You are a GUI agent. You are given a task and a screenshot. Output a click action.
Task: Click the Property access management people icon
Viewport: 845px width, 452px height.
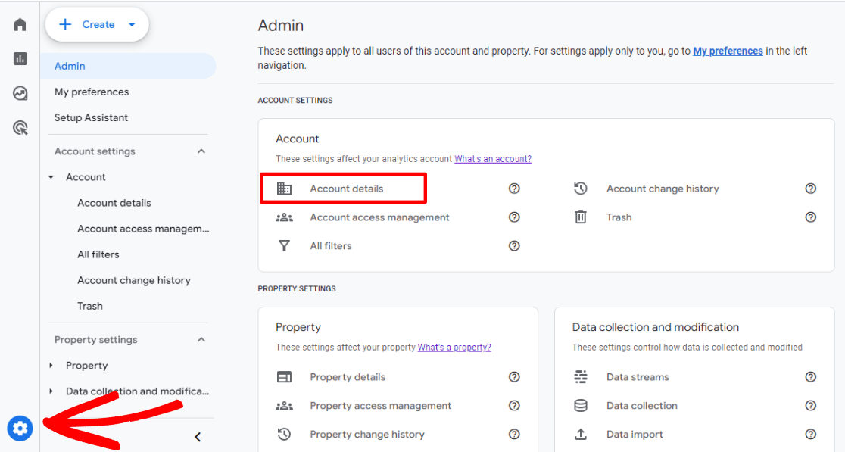pos(284,406)
